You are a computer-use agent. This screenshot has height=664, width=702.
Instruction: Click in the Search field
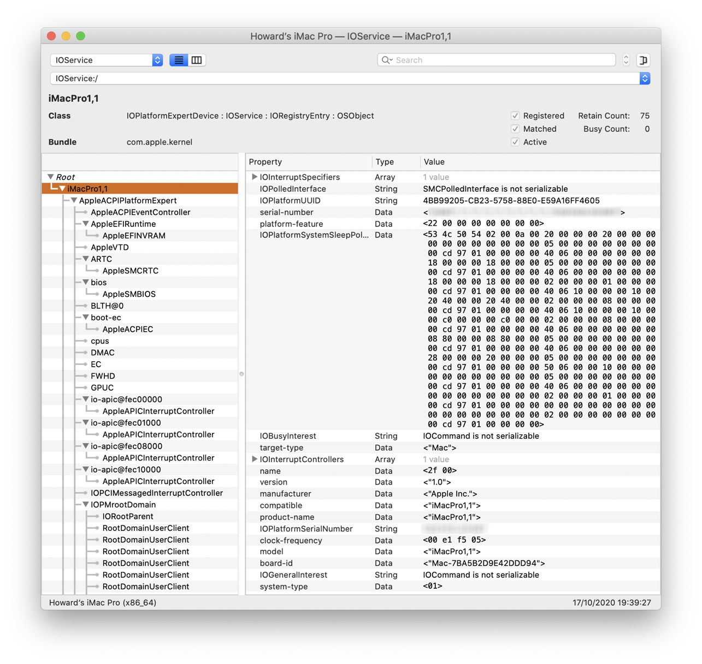pos(503,60)
